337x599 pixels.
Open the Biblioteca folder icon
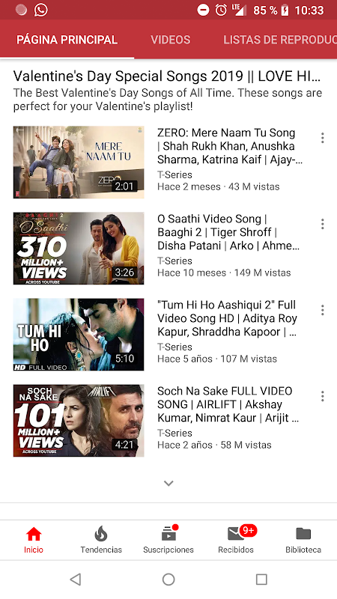(303, 534)
